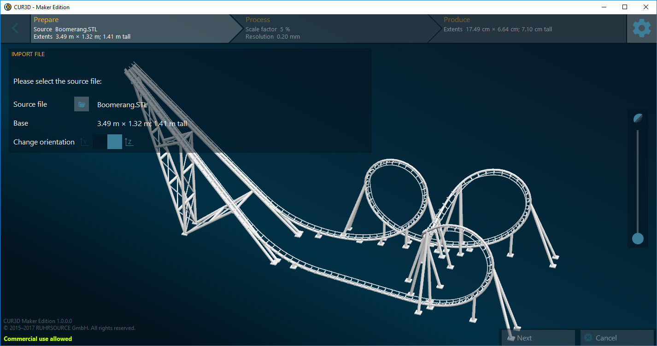657x346 pixels.
Task: Switch to the Produce stage
Action: 457,19
